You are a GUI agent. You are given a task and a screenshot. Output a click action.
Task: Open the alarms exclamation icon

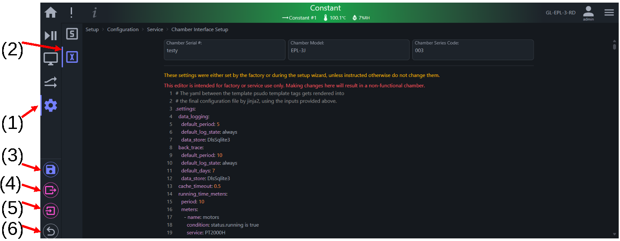pos(71,13)
